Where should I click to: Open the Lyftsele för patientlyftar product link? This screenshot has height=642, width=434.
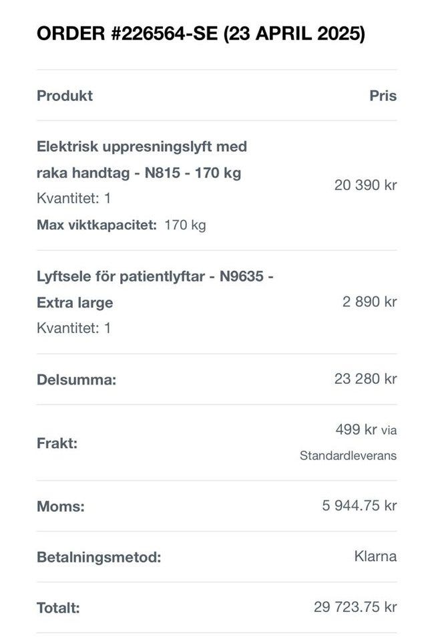154,289
